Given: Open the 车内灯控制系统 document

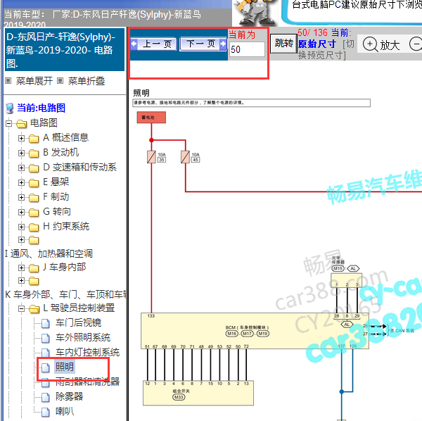Looking at the screenshot, I should point(87,352).
